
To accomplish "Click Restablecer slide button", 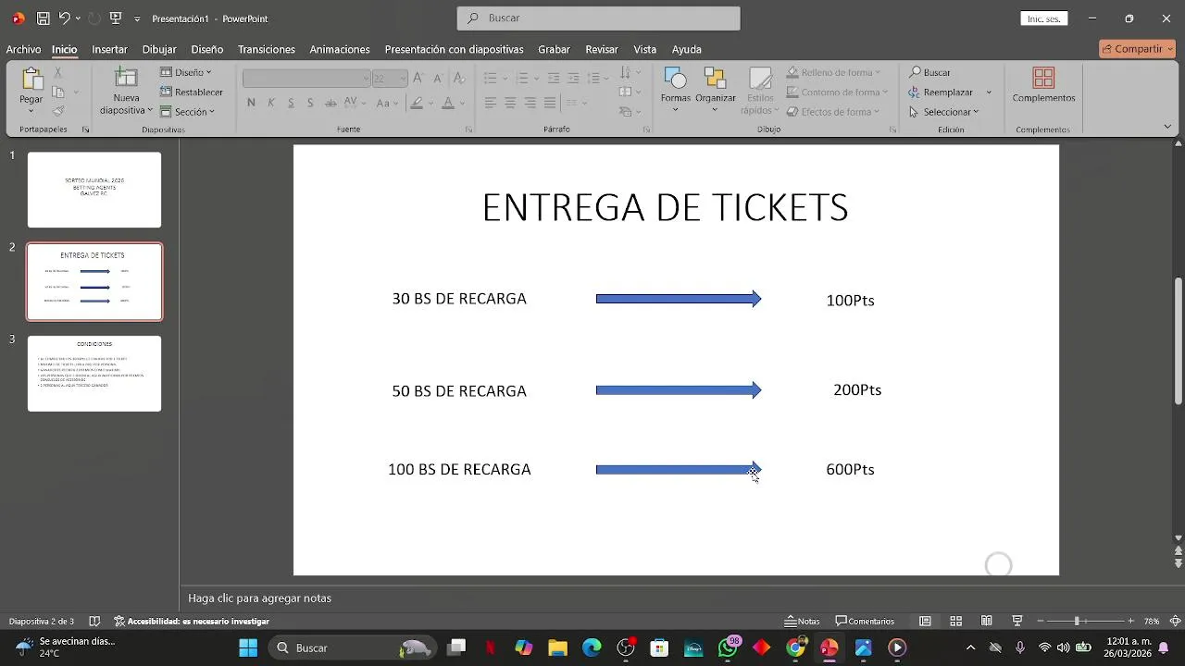I will (192, 92).
